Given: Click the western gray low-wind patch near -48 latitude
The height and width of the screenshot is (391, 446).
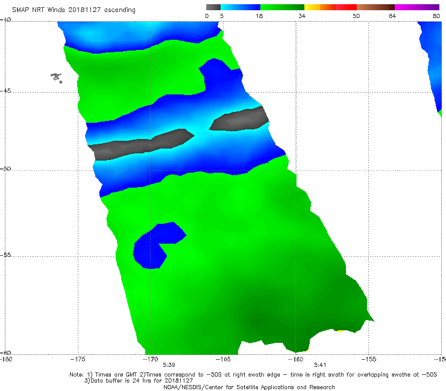Looking at the screenshot, I should click(x=141, y=145).
